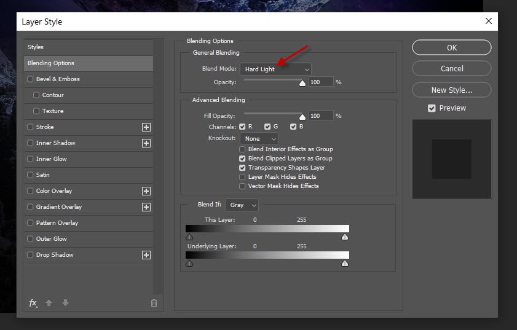Click the OK button
The width and height of the screenshot is (517, 330).
pyautogui.click(x=451, y=47)
